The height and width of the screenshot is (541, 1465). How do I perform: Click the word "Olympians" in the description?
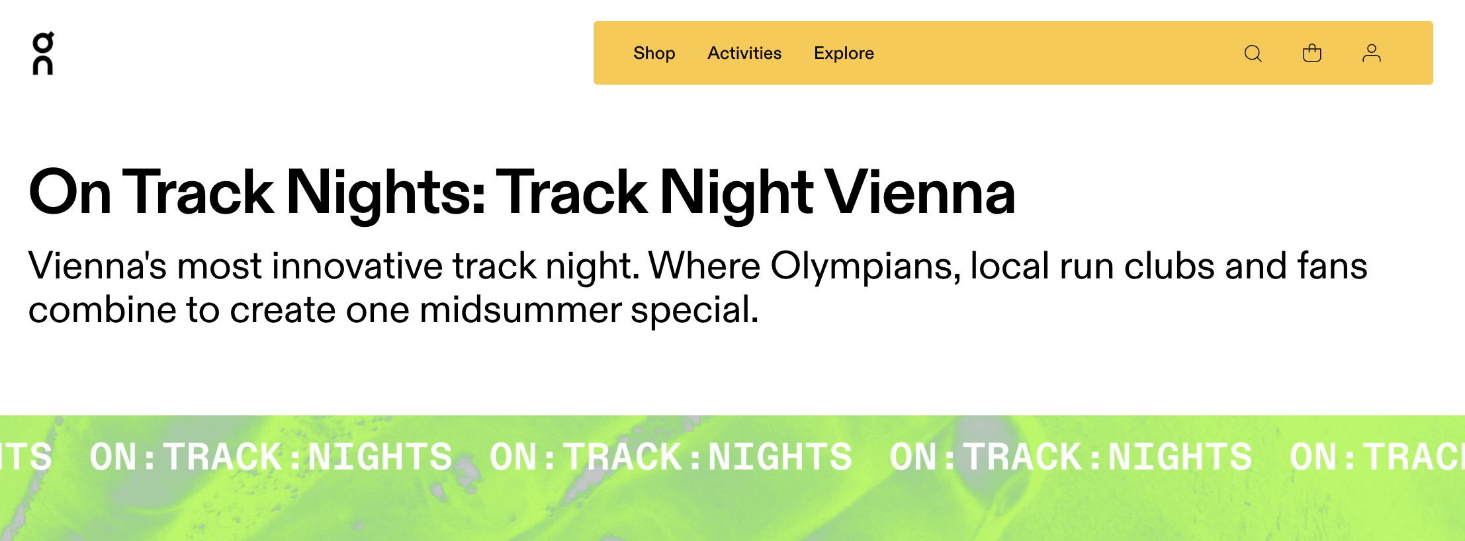(x=866, y=267)
